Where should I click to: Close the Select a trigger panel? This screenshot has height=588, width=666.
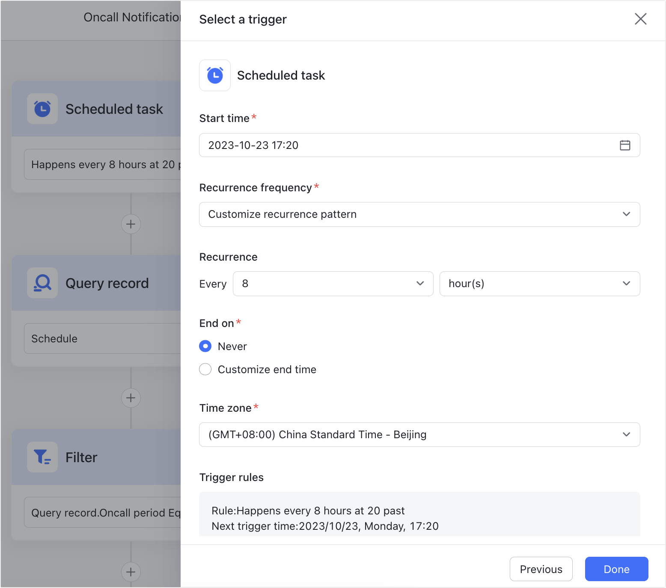[640, 19]
